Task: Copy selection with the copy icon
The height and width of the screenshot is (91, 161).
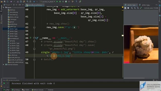Action: coord(21,2)
